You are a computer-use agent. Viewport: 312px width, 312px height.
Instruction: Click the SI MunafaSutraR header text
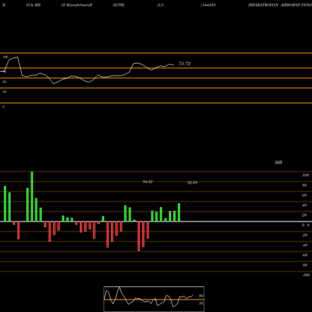tap(77, 5)
